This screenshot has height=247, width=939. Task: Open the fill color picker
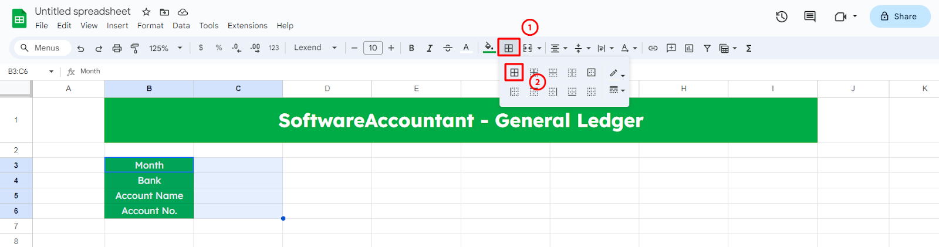click(489, 48)
